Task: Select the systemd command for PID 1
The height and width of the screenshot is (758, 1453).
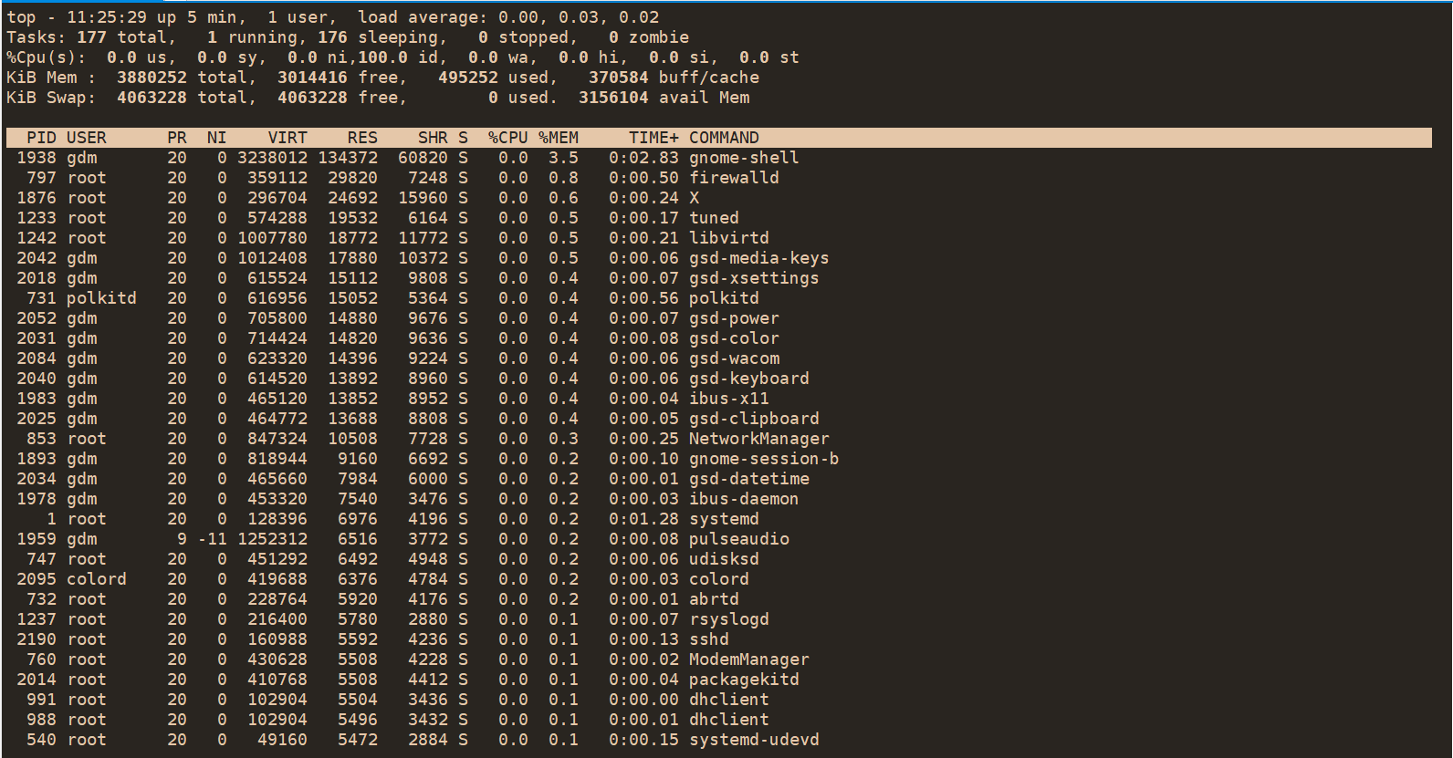Action: point(724,519)
